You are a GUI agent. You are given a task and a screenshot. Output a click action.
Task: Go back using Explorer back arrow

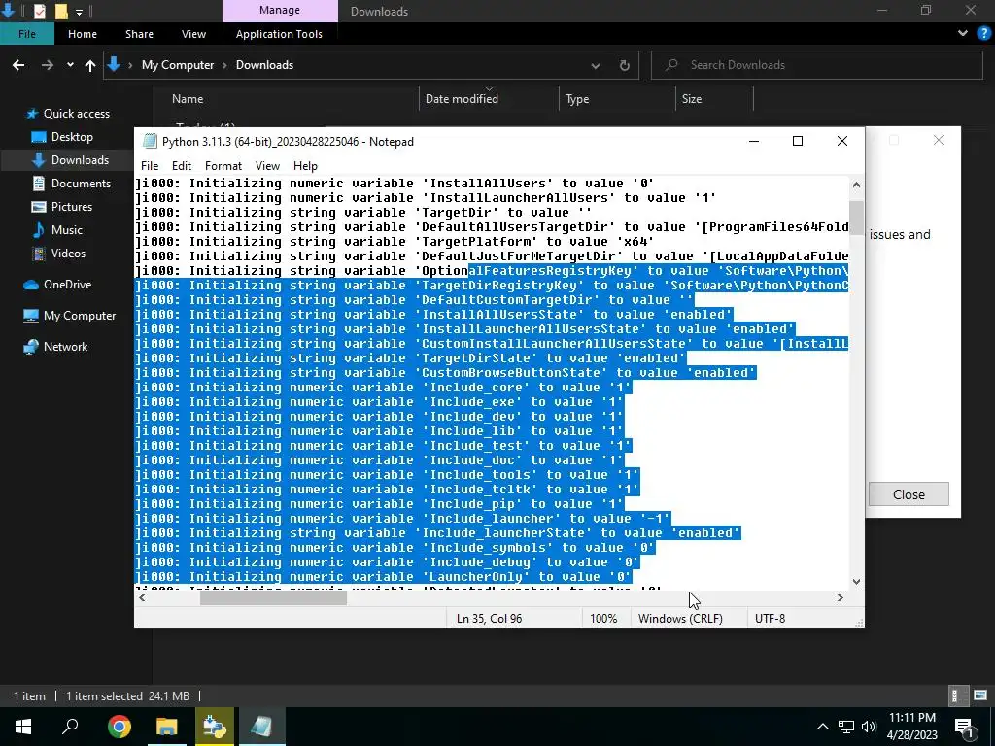(18, 65)
